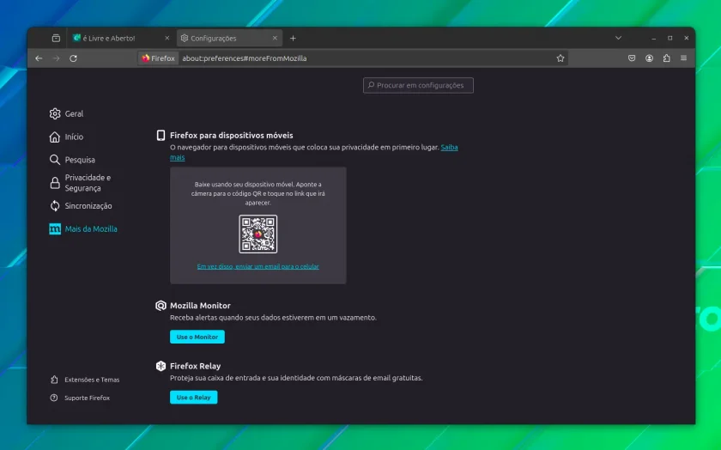Click the mobile device icon beside Firefox heading
The height and width of the screenshot is (450, 721).
click(161, 136)
